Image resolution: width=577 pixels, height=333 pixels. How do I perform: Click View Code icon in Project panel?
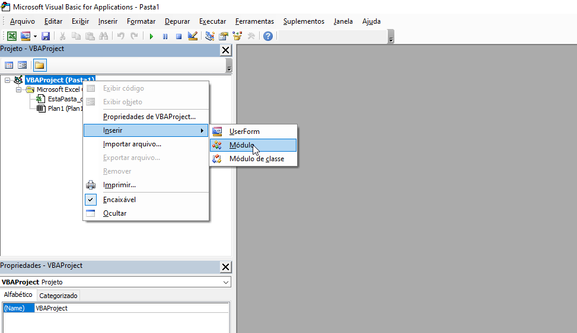point(9,65)
